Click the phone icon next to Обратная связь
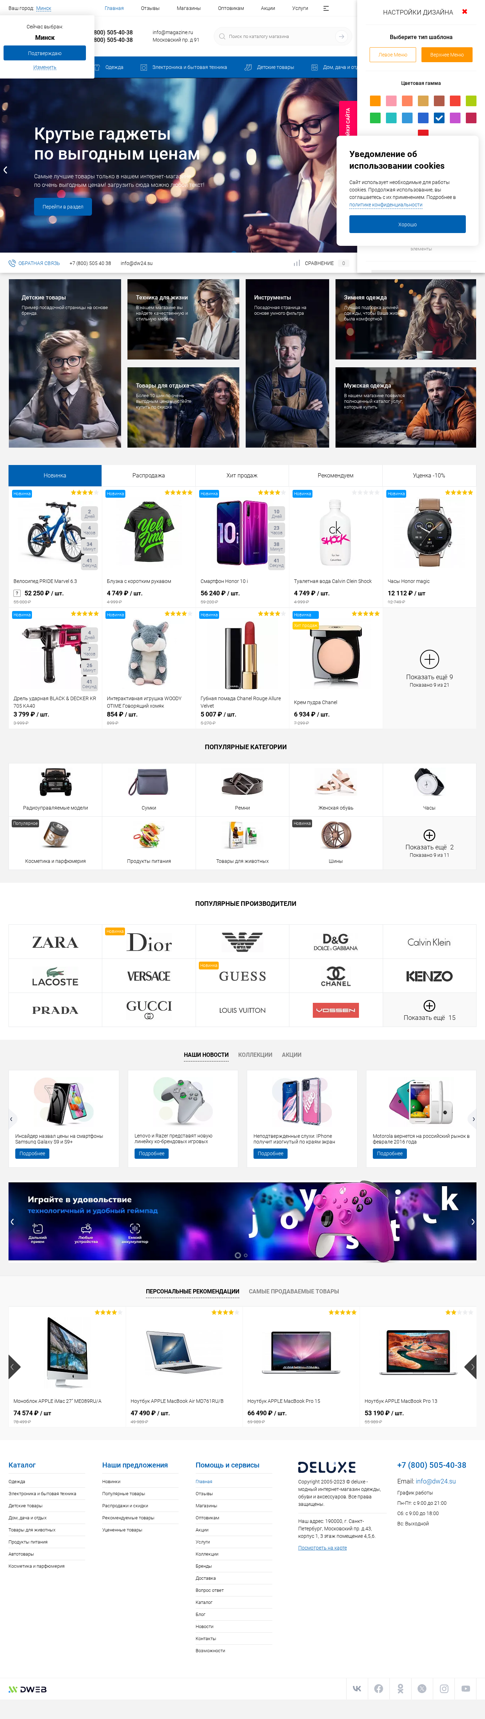This screenshot has height=1719, width=485. [x=12, y=263]
